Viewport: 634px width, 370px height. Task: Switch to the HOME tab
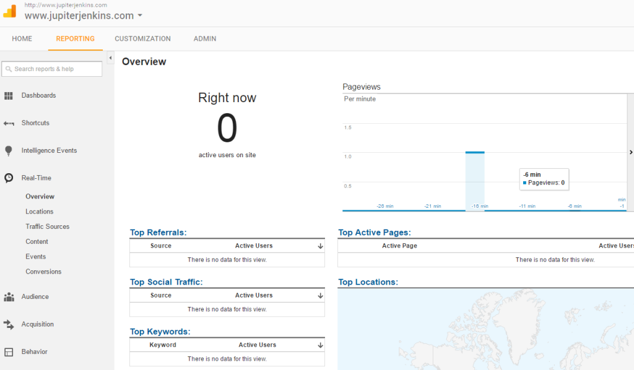[22, 39]
